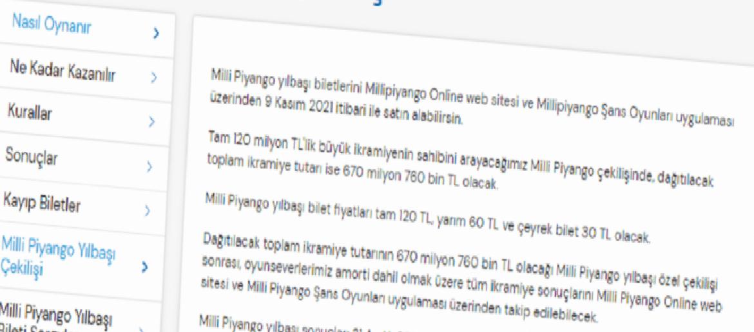Viewport: 754px width, 332px height.
Task: Click the chevron beside Sonuçlar
Action: (x=150, y=167)
